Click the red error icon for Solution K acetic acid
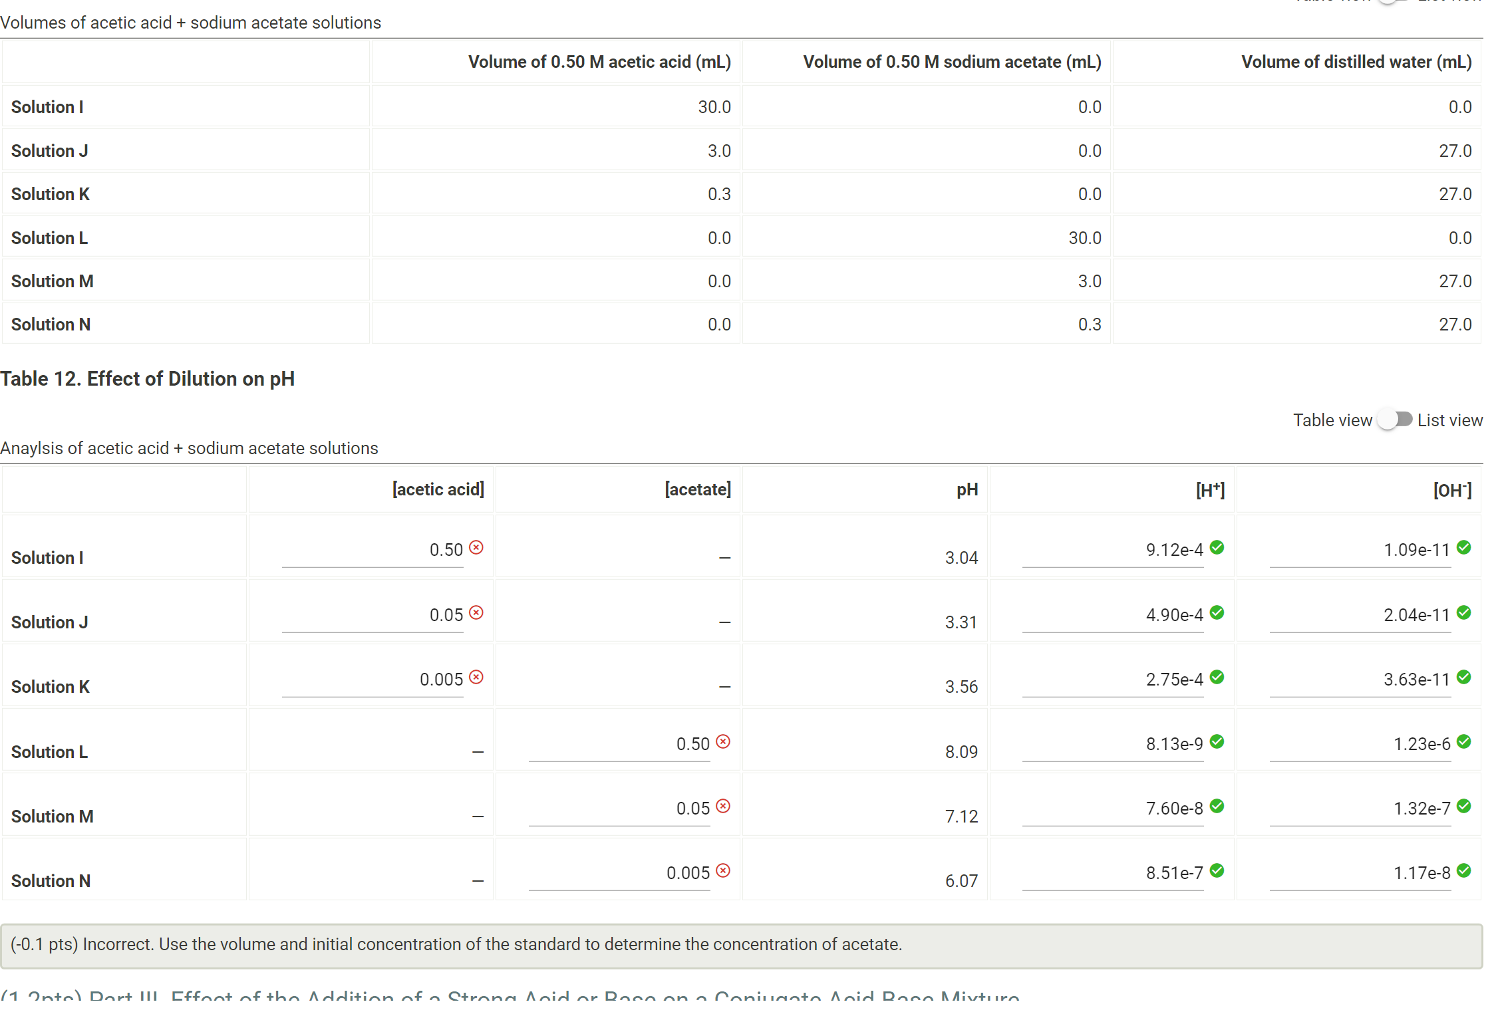 (x=476, y=676)
